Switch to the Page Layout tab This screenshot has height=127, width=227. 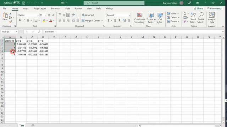point(40,8)
